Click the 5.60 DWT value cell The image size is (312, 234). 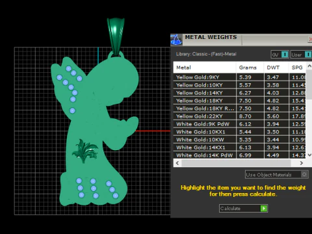276,116
